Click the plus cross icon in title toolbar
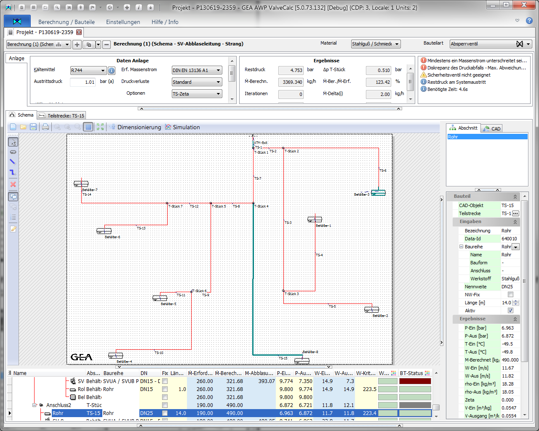Image resolution: width=539 pixels, height=431 pixels. (x=127, y=7)
